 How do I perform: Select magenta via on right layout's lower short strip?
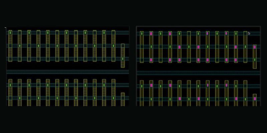(x=255, y=99)
